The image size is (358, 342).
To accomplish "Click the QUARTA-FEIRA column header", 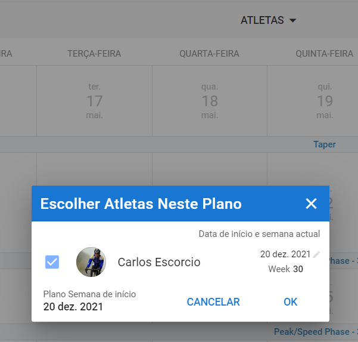I will coord(209,54).
